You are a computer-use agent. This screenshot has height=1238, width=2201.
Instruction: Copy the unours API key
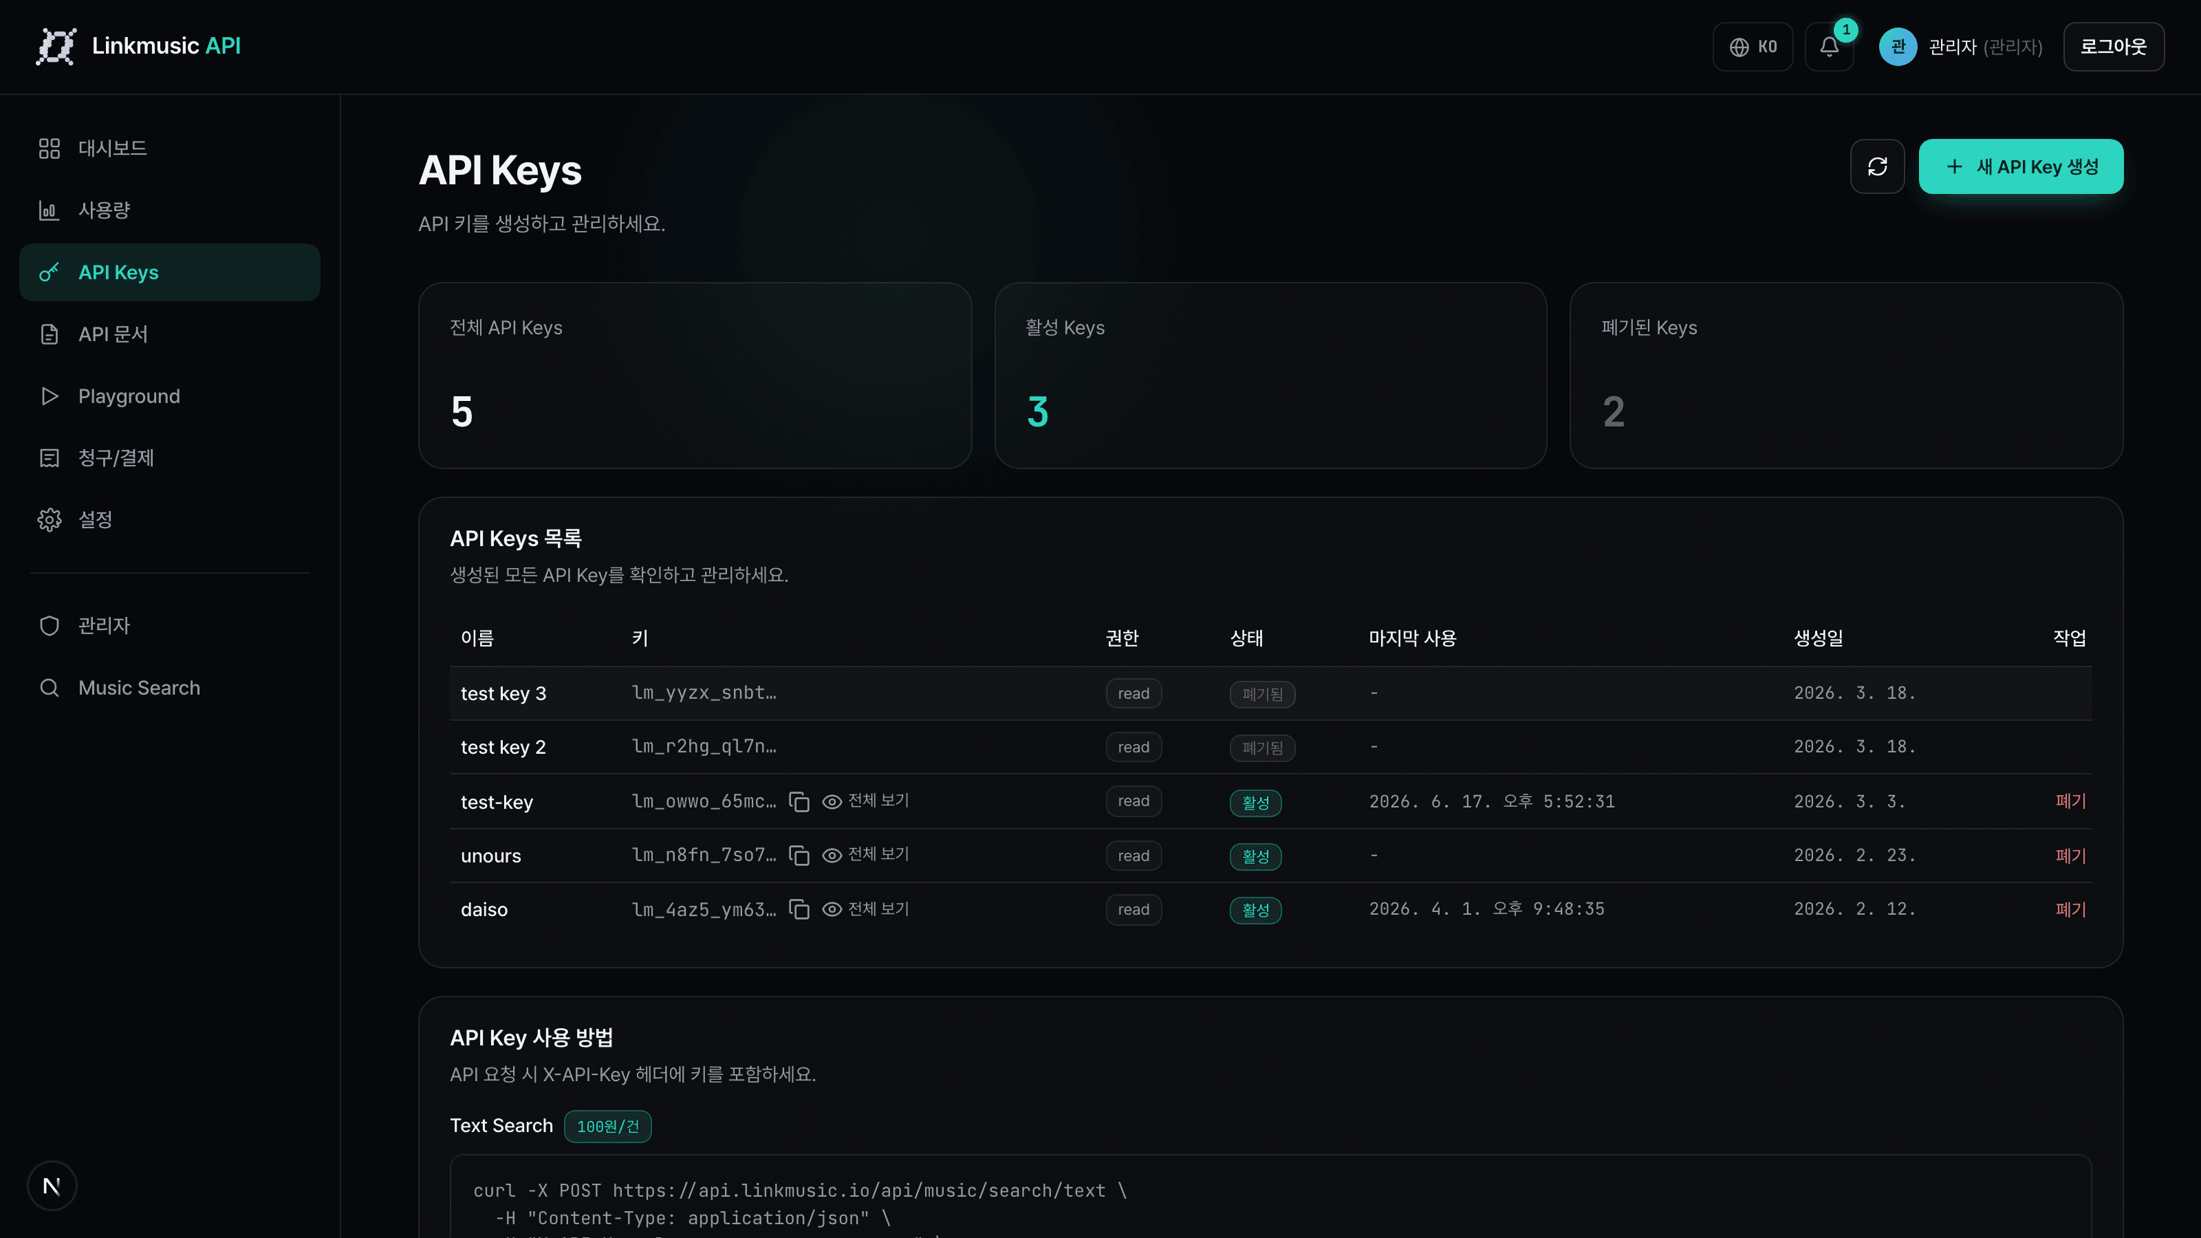(x=799, y=855)
